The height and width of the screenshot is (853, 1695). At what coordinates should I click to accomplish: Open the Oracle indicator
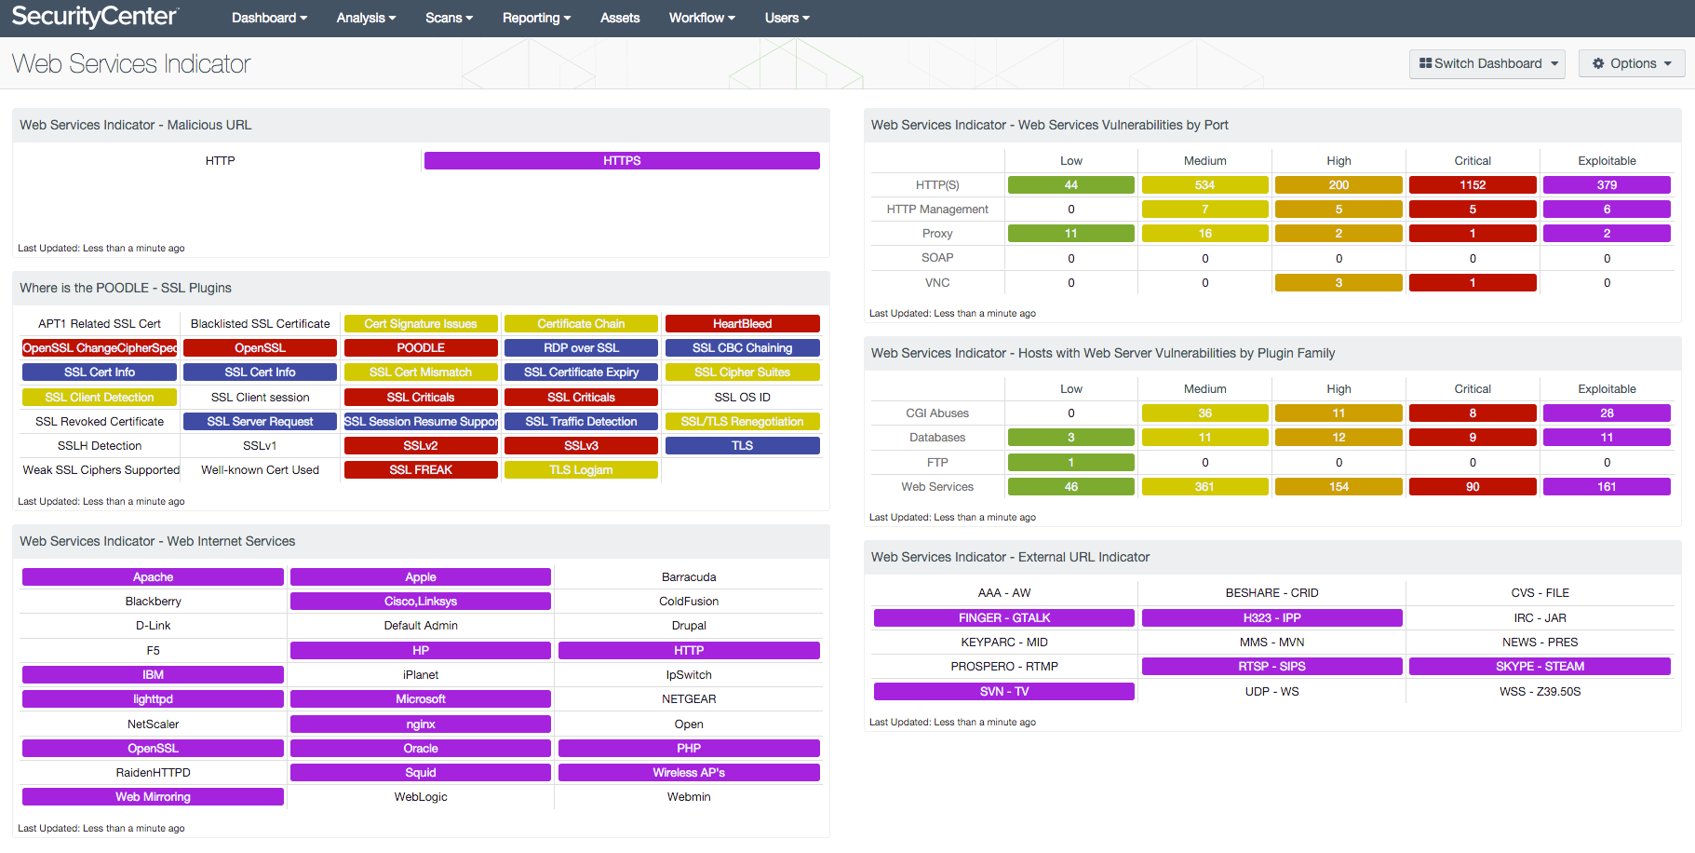pyautogui.click(x=421, y=749)
